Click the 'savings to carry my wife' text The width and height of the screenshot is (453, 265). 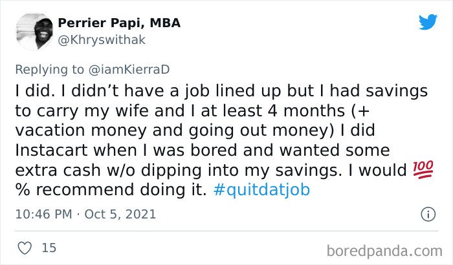[x=221, y=101]
